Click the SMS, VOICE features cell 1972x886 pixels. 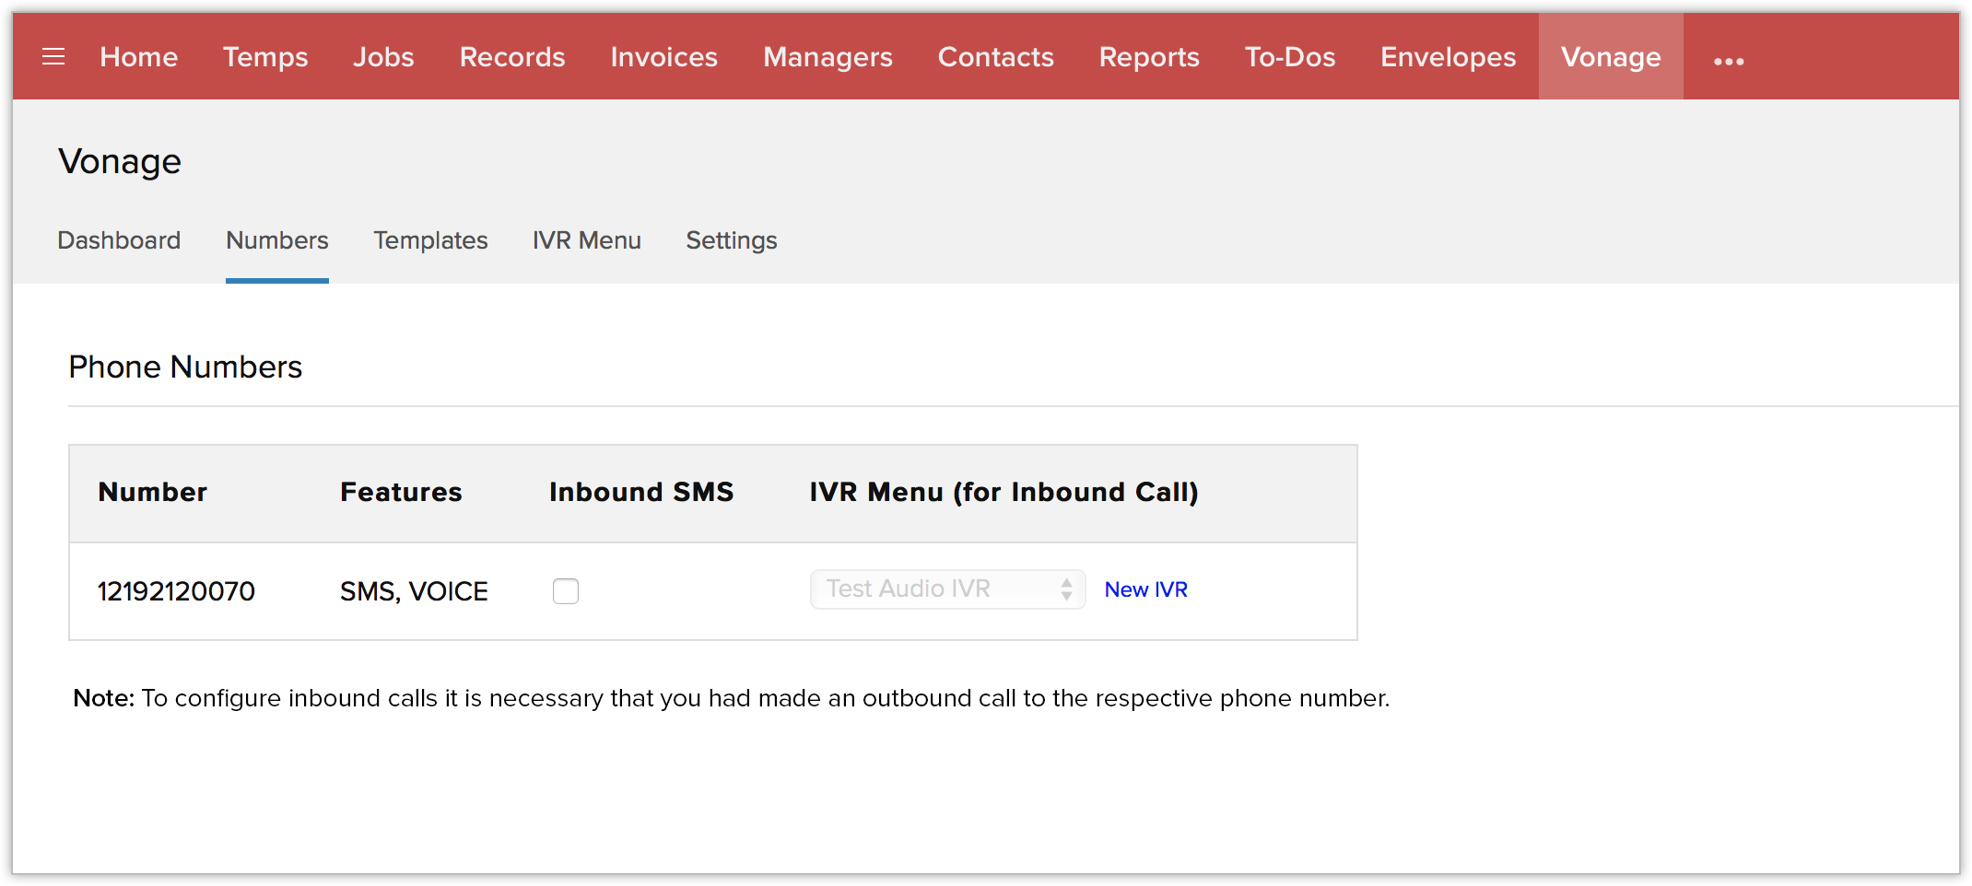[414, 591]
